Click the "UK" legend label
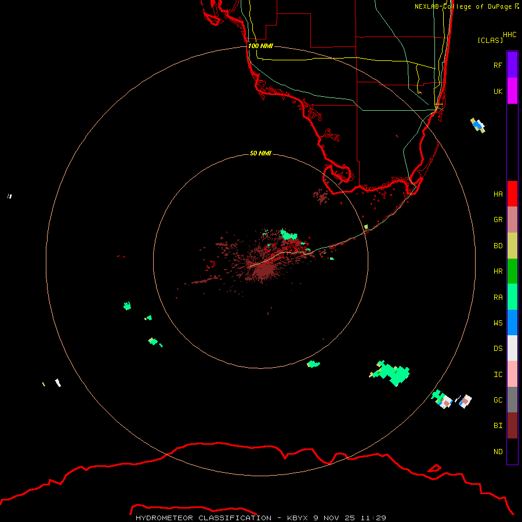This screenshot has height=522, width=522. click(498, 92)
